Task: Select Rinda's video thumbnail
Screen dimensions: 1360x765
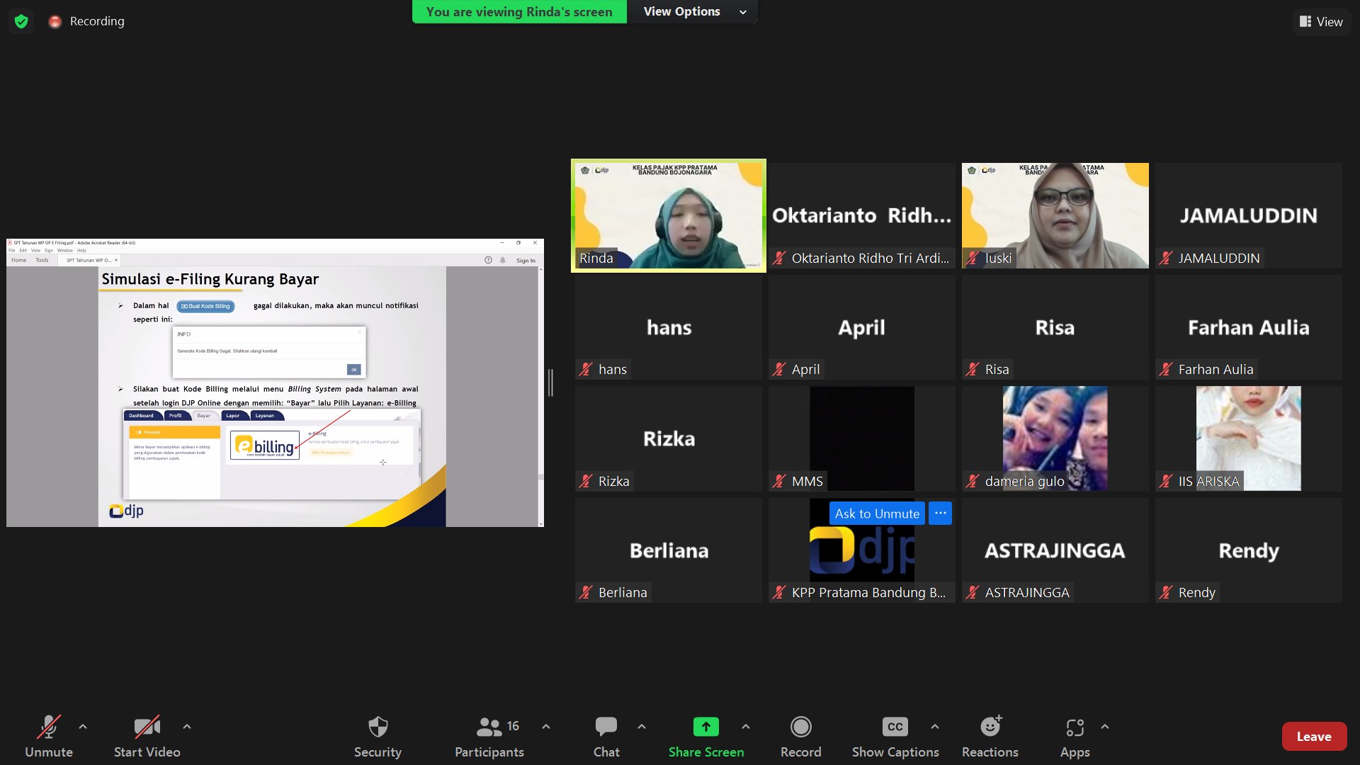Action: (x=668, y=215)
